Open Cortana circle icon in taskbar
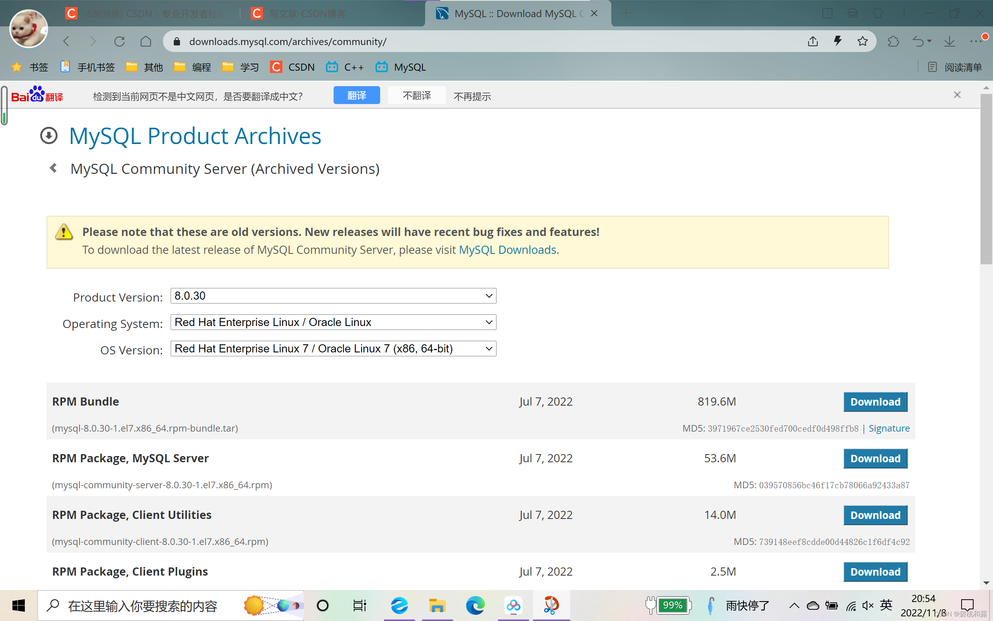Viewport: 993px width, 621px height. [x=322, y=605]
